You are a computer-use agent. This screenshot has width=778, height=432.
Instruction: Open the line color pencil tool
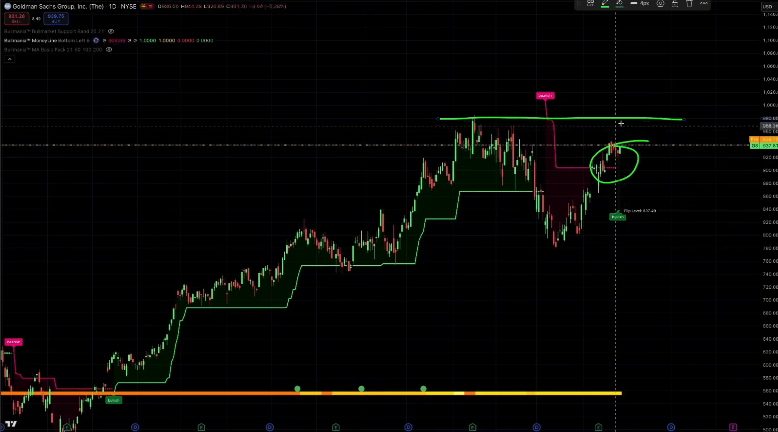[605, 3]
